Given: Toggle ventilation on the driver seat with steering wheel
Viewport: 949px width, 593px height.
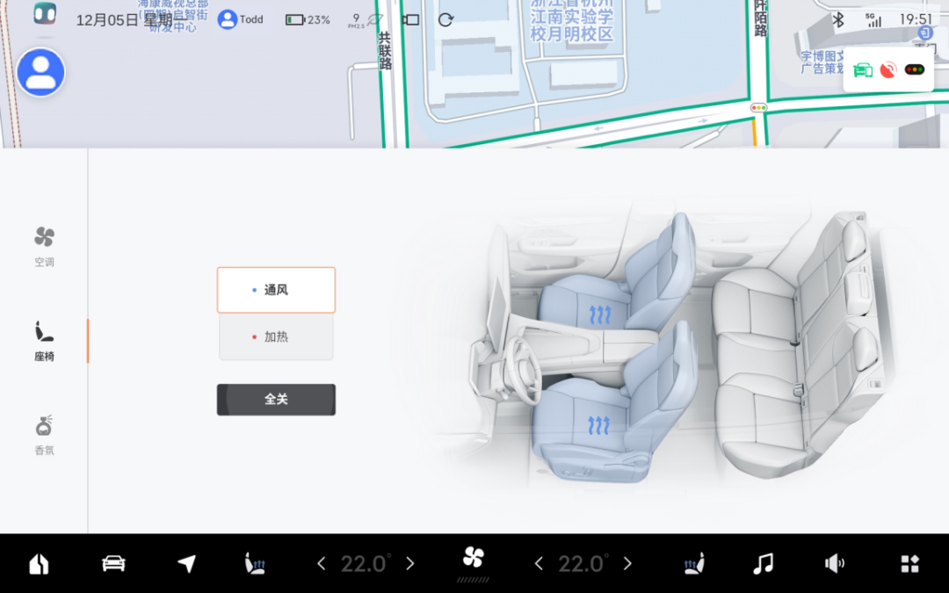Looking at the screenshot, I should tap(598, 426).
